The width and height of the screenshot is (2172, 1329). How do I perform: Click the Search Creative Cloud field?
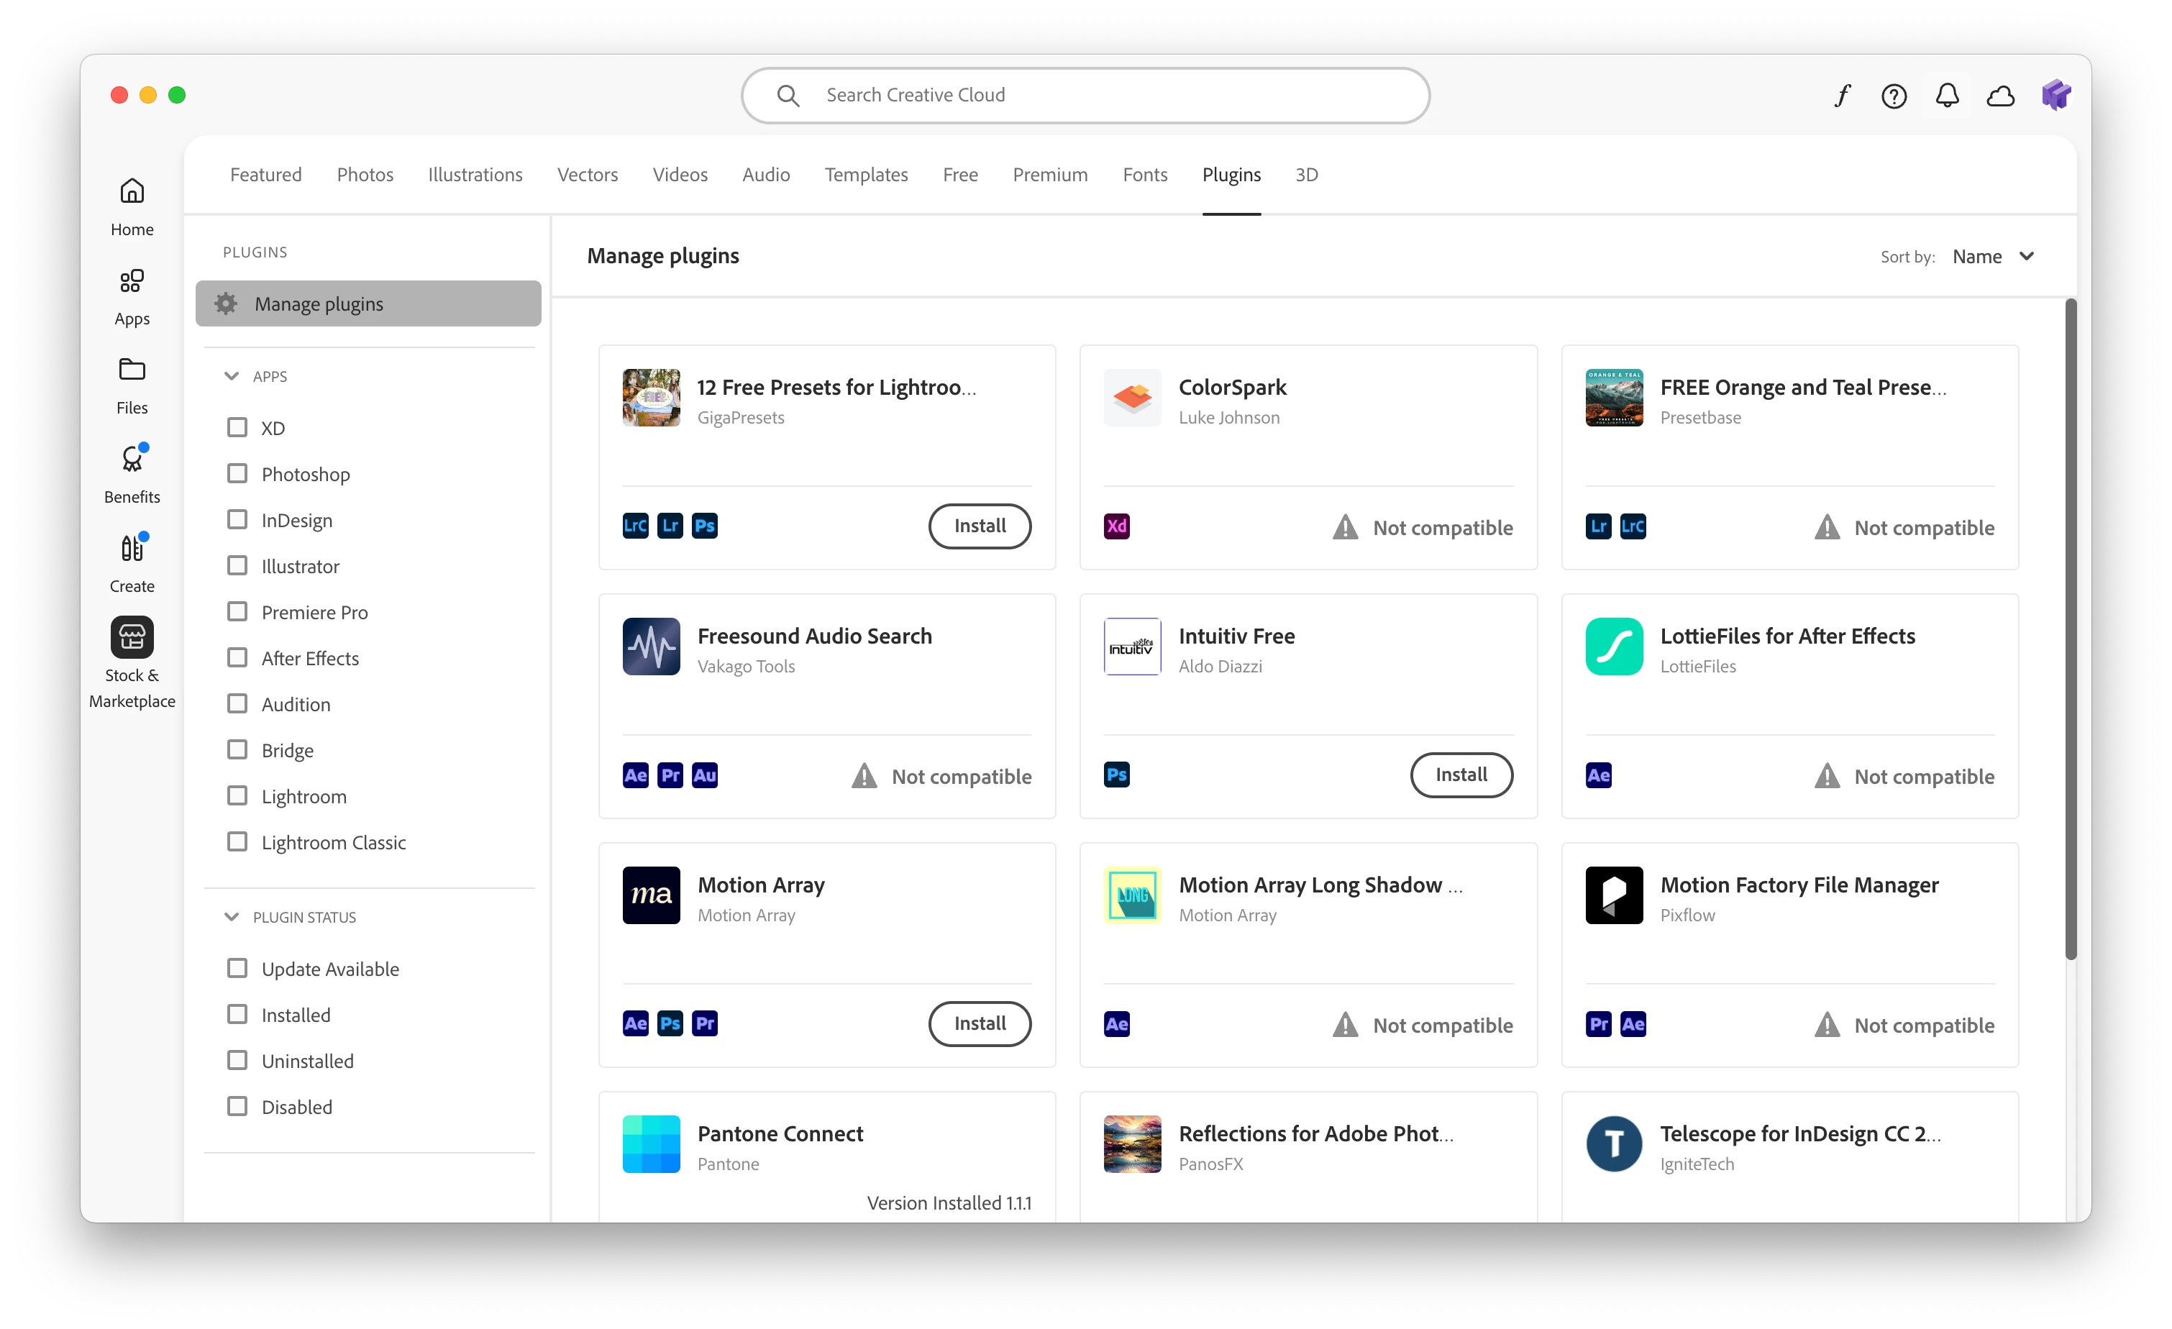click(x=1085, y=95)
